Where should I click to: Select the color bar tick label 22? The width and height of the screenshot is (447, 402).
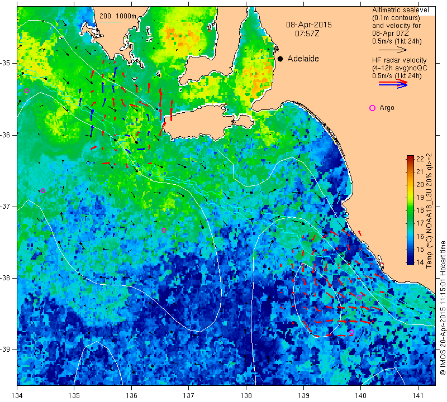420,159
